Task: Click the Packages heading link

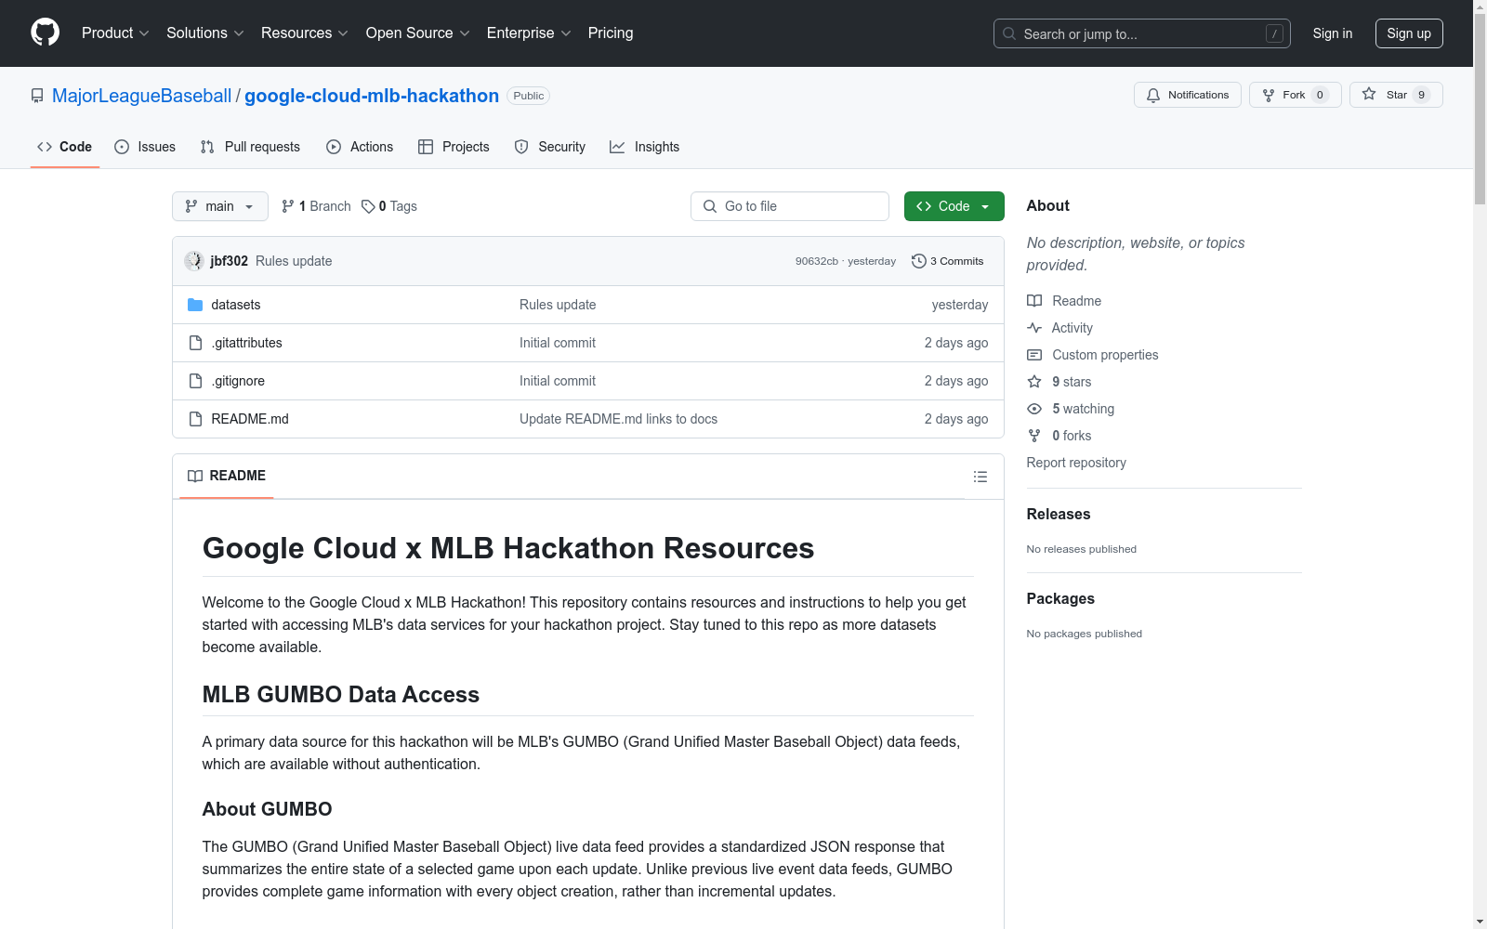Action: [1060, 598]
